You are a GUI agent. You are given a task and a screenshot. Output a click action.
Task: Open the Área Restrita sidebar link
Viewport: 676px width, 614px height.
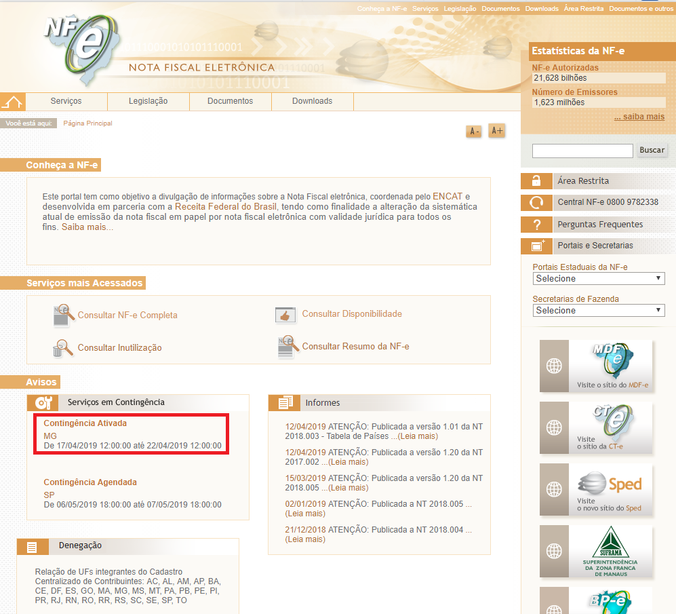583,180
